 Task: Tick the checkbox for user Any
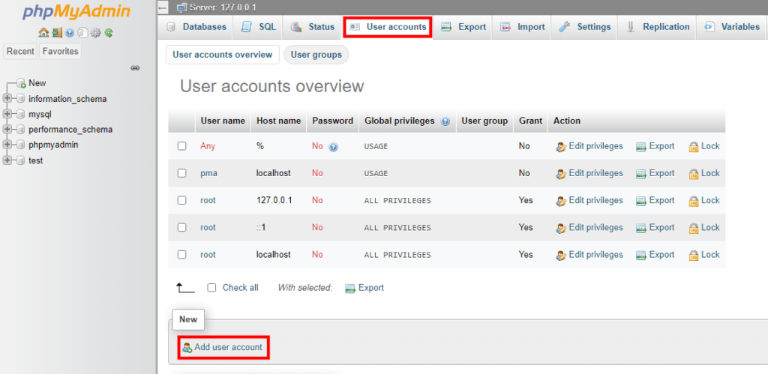tap(181, 146)
